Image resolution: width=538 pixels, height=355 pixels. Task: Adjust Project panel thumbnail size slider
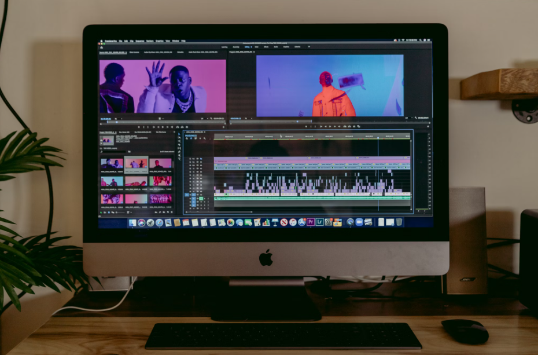(x=120, y=213)
